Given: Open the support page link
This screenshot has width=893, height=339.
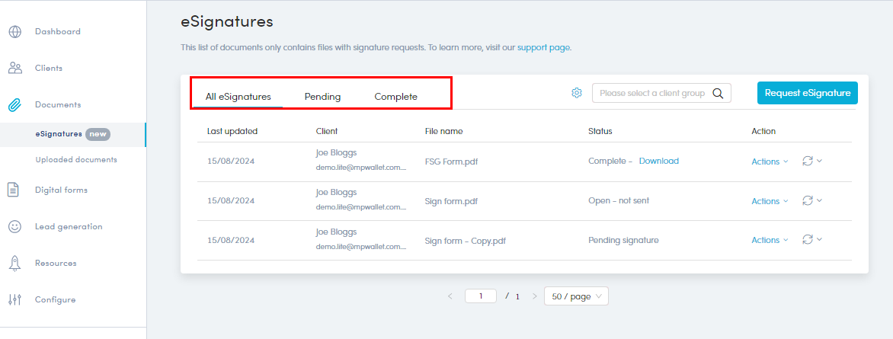Looking at the screenshot, I should click(543, 47).
